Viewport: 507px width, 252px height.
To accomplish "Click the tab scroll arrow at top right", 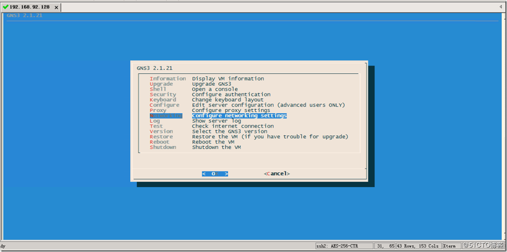I will click(500, 7).
